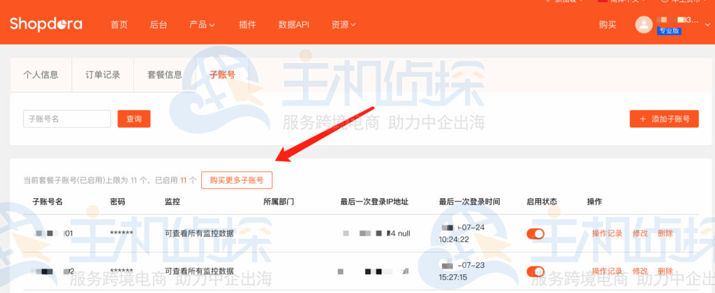The width and height of the screenshot is (715, 293).
Task: Click 可查看所有监控数据 in the 10:24:22 row
Action: pyautogui.click(x=199, y=233)
